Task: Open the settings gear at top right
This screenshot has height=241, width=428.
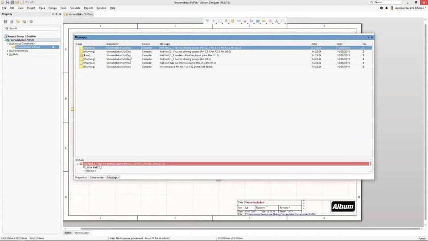Action: click(381, 8)
